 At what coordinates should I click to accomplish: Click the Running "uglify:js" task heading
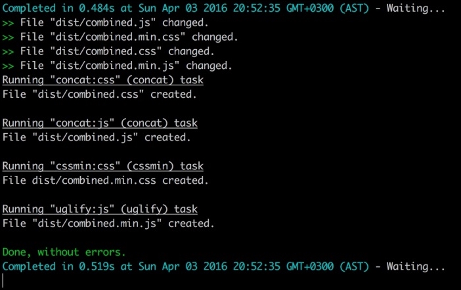pyautogui.click(x=100, y=209)
